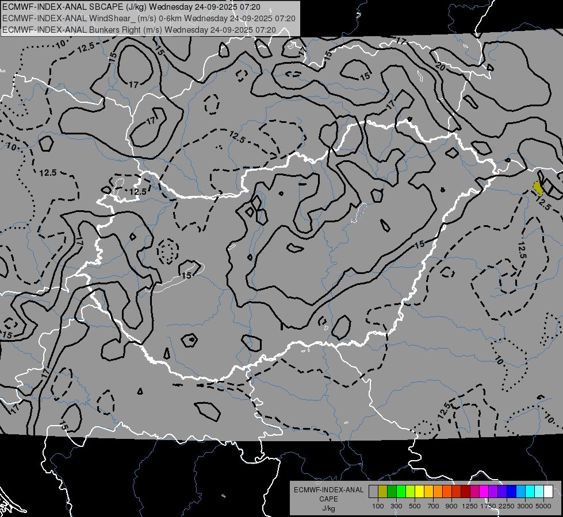This screenshot has height=517, width=563.
Task: Click the 700 legend value
Action: pyautogui.click(x=434, y=506)
